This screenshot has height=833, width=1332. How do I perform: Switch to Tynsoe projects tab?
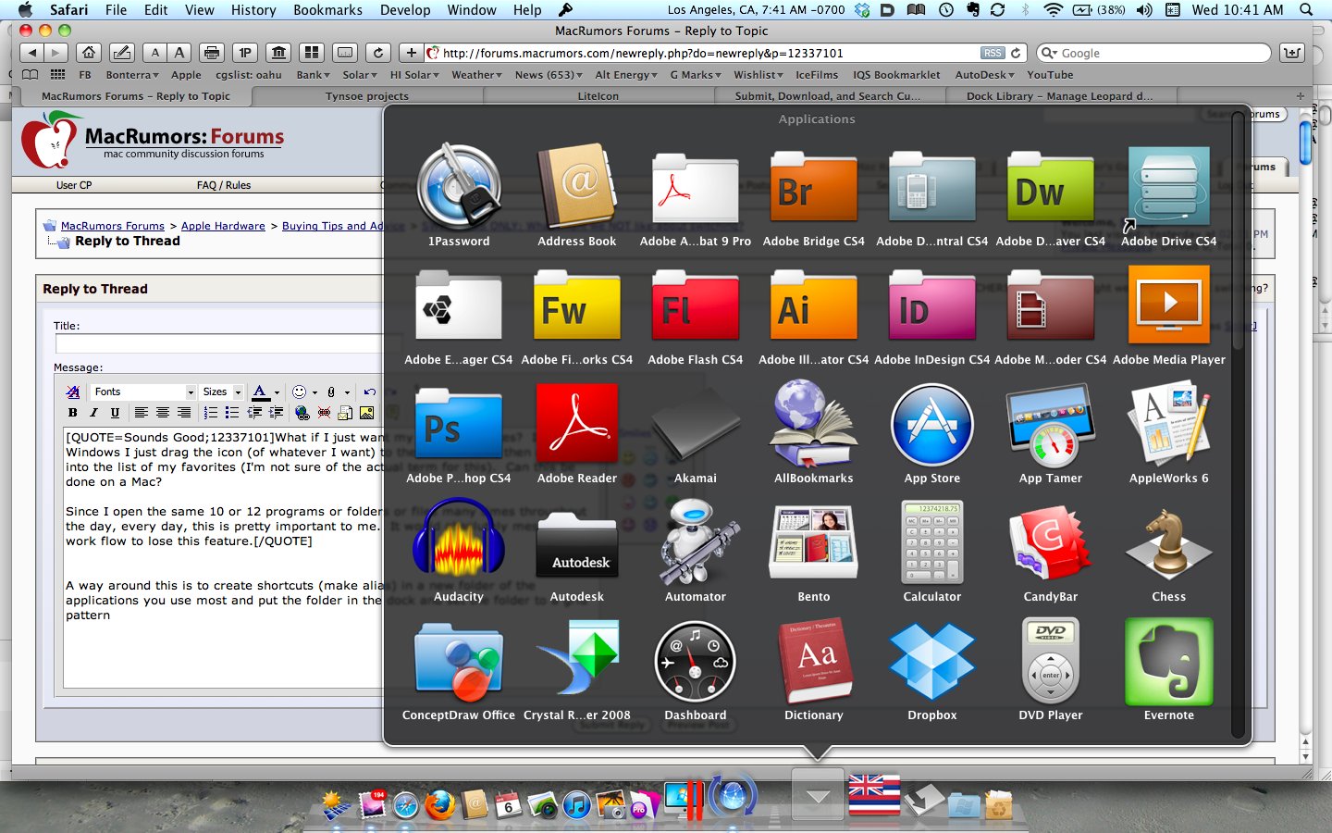click(367, 96)
